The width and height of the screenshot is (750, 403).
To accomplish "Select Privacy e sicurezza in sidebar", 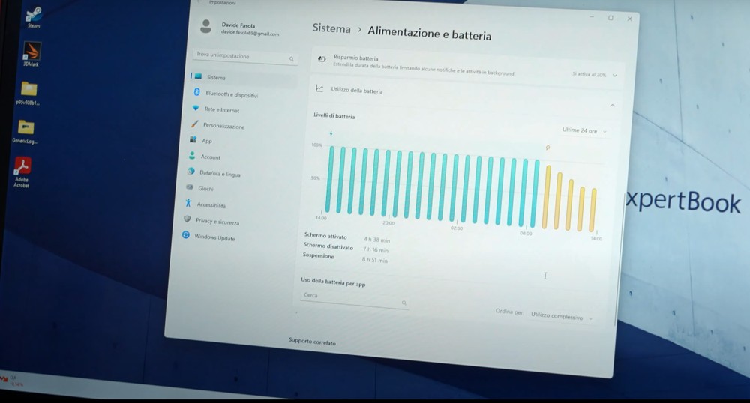I will pyautogui.click(x=217, y=222).
